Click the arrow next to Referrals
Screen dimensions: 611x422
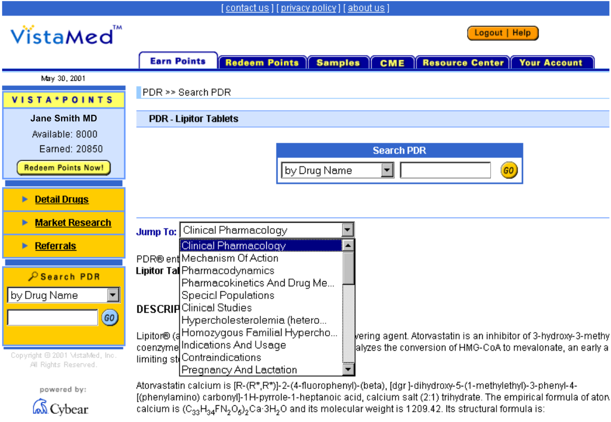(25, 246)
